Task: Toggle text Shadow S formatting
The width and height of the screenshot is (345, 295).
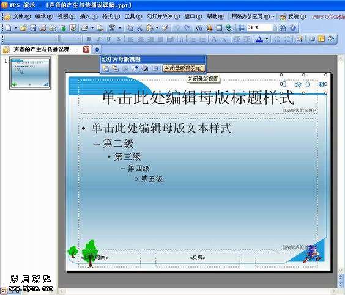Action: [x=119, y=39]
